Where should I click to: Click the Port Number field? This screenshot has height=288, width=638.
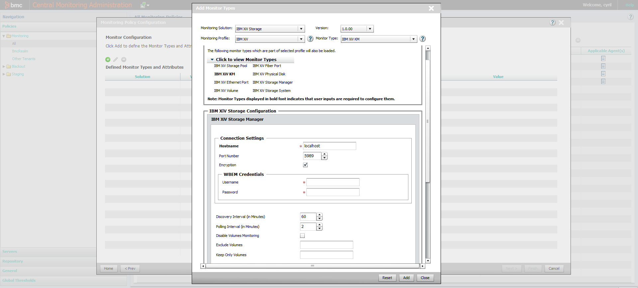pyautogui.click(x=312, y=156)
